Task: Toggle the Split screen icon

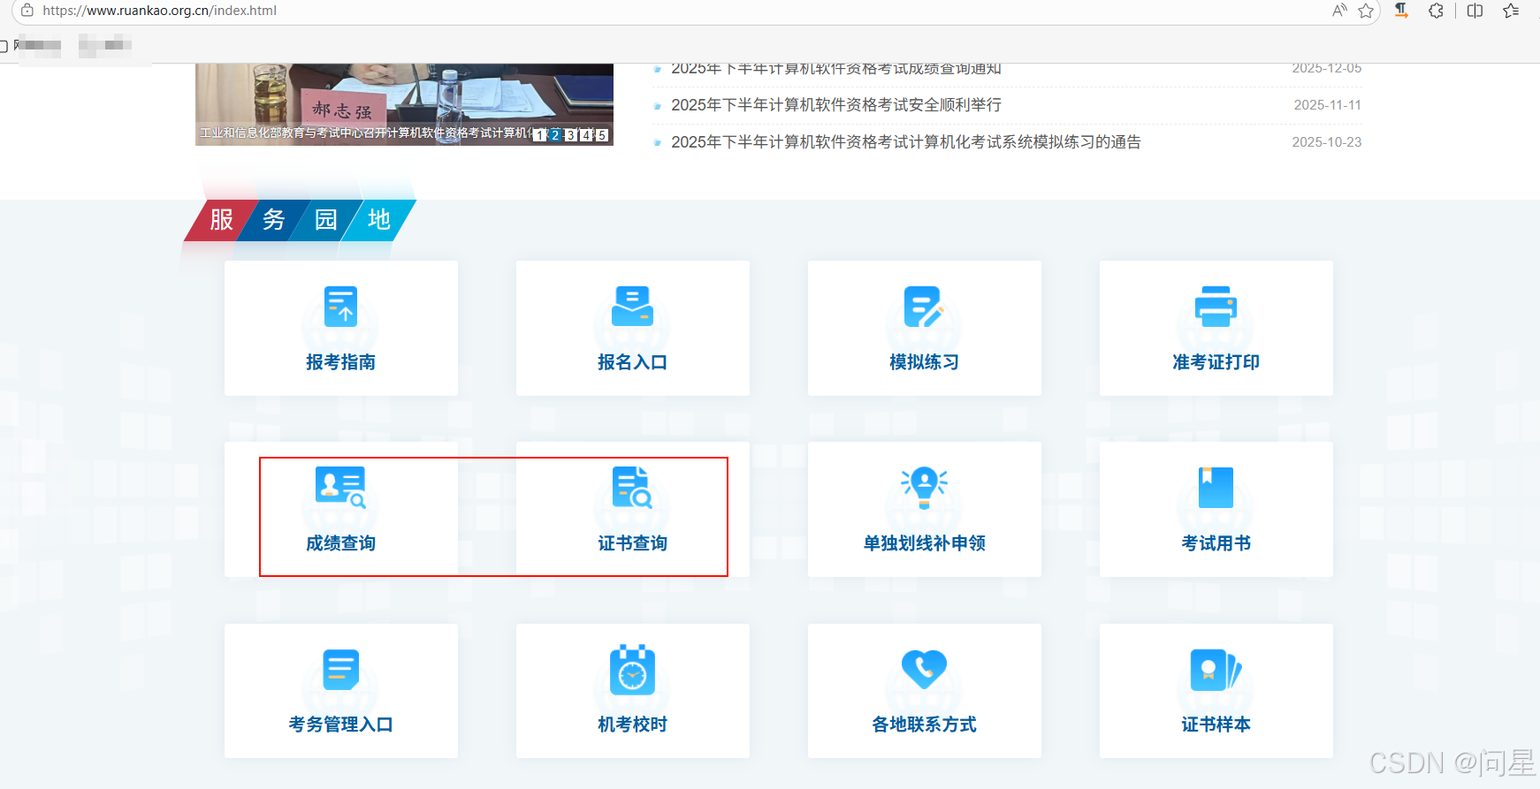Action: coord(1475,11)
